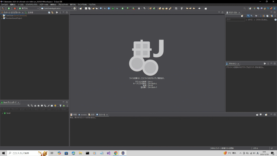This screenshot has width=277, height=156.
Task: Toggle the lightbulb icon in Boot Dashboard
Action: pos(55,106)
